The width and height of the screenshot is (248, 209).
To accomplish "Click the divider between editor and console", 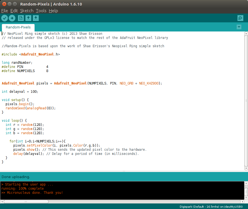I will (x=124, y=171).
